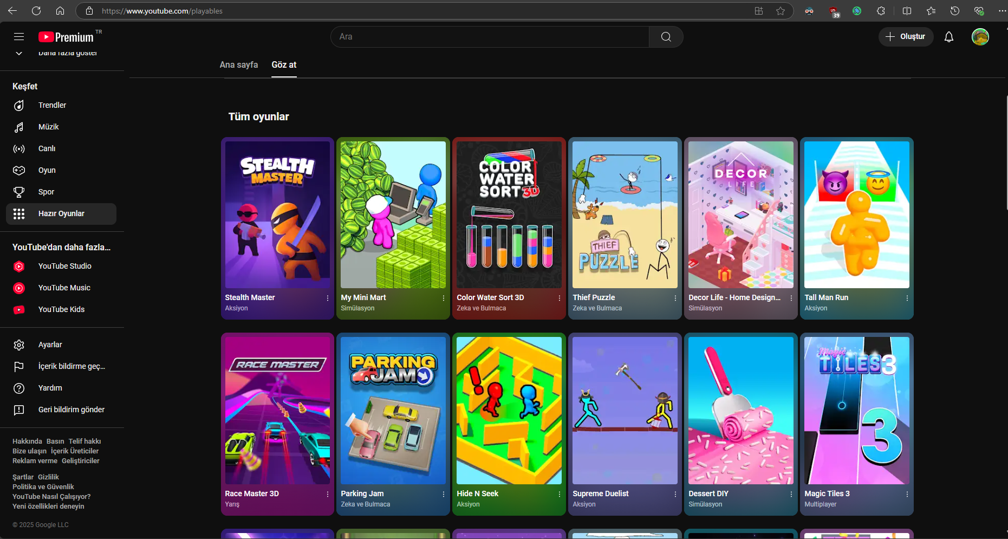1008x539 pixels.
Task: Open the Reklam verme footer link
Action: click(35, 461)
